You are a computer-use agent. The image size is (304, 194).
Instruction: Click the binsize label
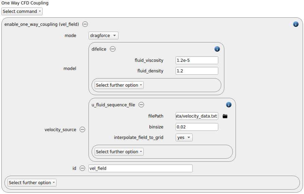156,127
